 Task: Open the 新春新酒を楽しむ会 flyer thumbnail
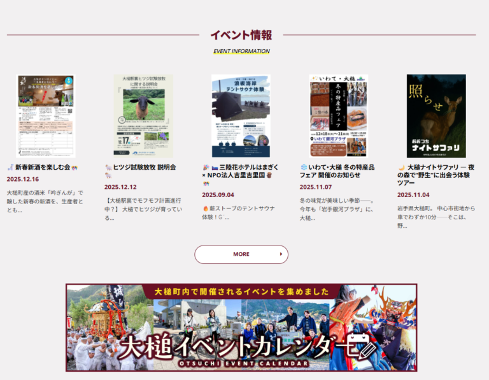click(x=46, y=115)
